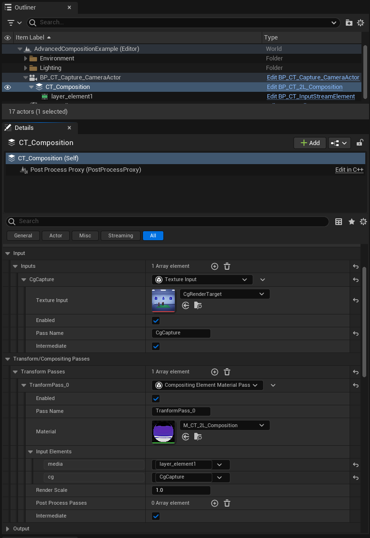Open property matrix table view icon
Viewport: 370px width, 538px height.
point(339,222)
